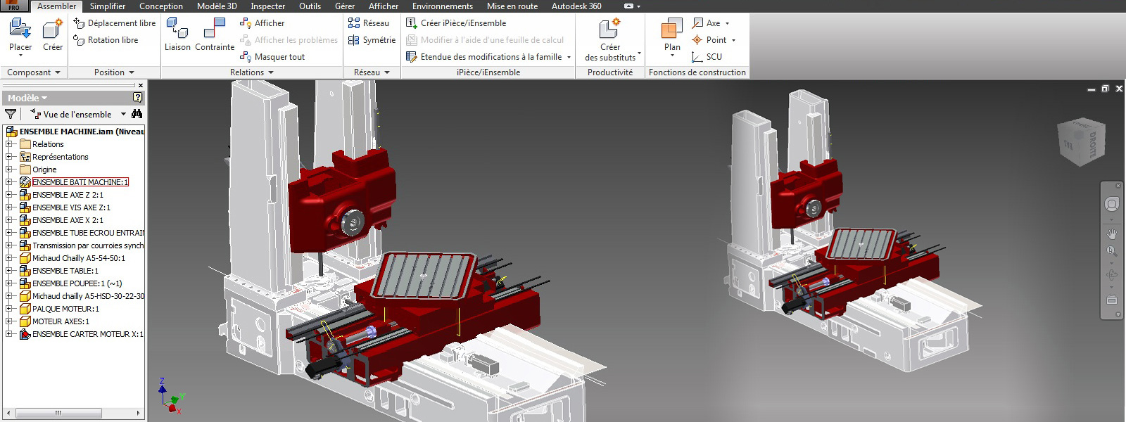Open the Conception ribbon tab
Viewport: 1126px width, 422px height.
coord(161,6)
